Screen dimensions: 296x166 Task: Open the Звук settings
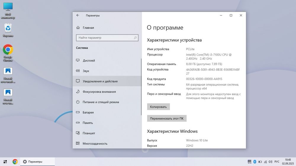point(107,71)
